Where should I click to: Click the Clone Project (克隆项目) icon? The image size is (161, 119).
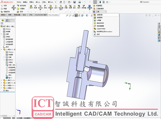(2, 12)
